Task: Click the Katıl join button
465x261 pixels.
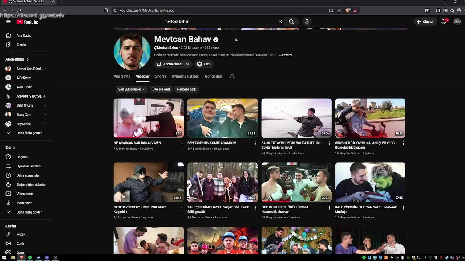Action: (203, 64)
